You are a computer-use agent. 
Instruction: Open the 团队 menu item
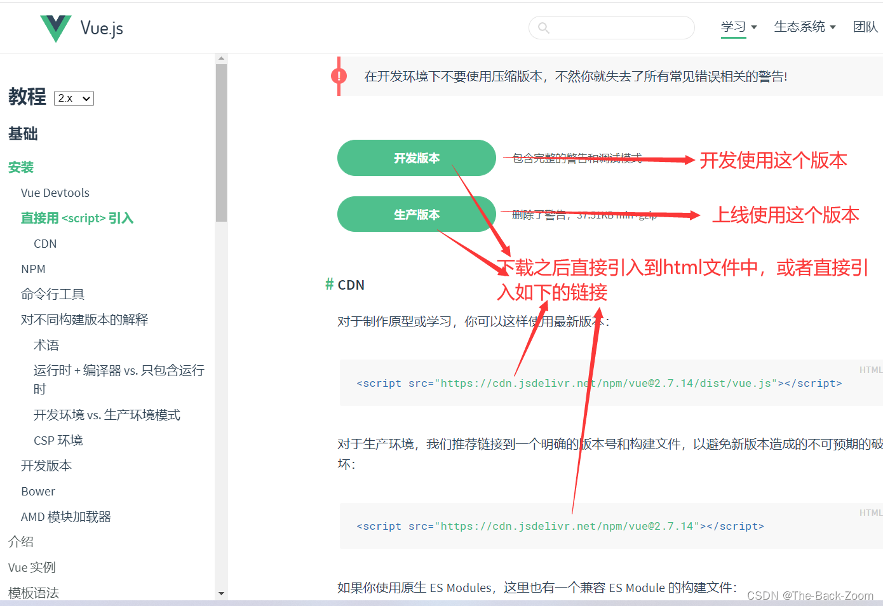tap(865, 27)
